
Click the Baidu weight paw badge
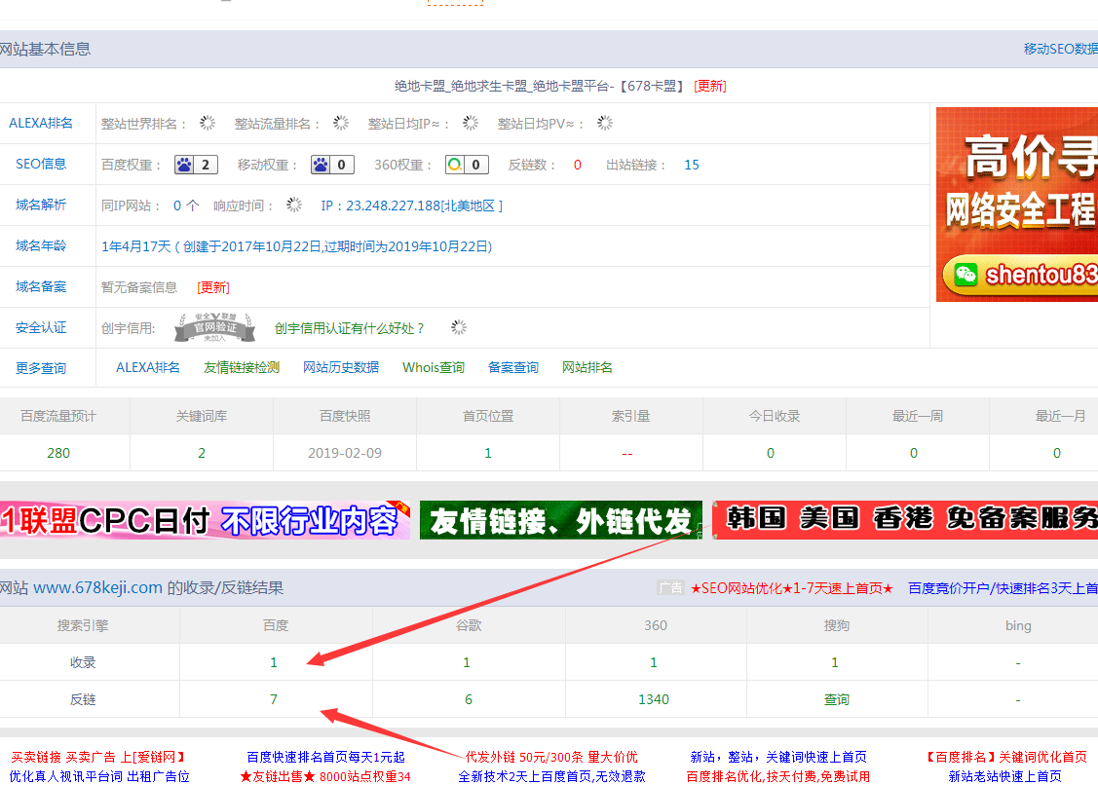[x=195, y=165]
